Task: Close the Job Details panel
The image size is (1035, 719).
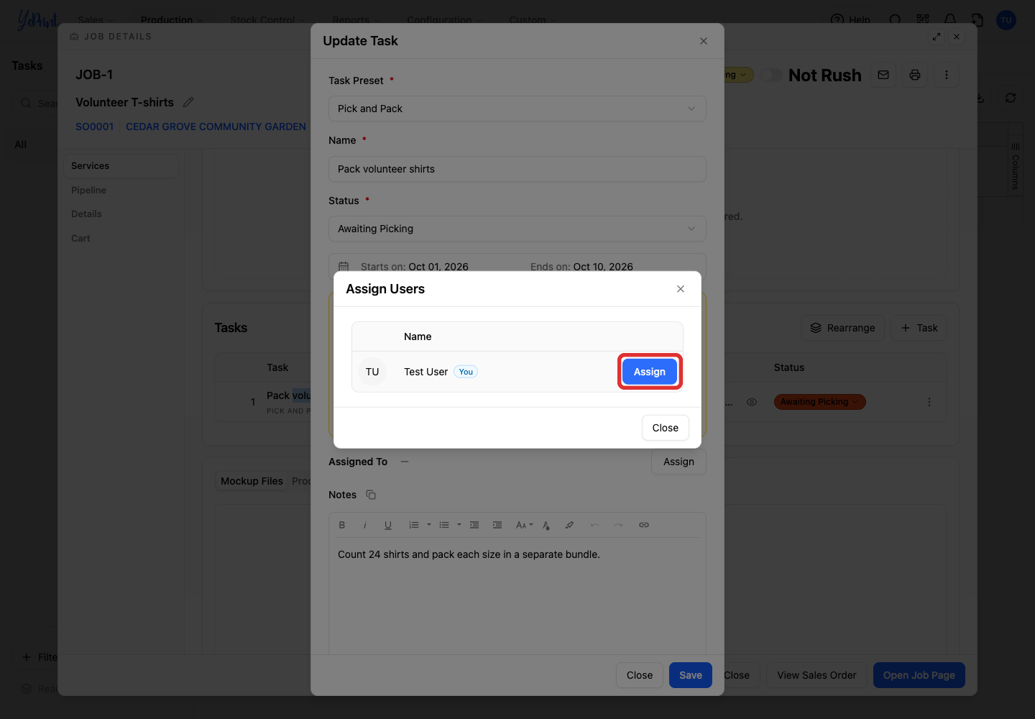Action: click(x=957, y=37)
